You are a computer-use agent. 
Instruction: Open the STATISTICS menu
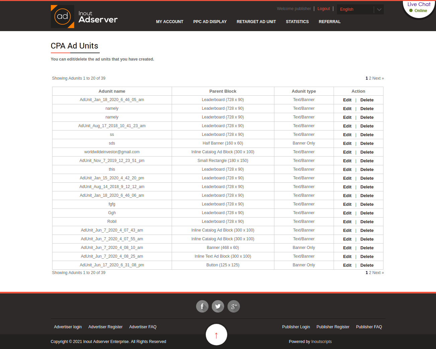point(297,22)
